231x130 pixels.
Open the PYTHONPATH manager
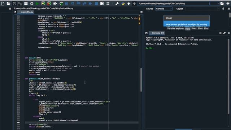click(x=123, y=4)
